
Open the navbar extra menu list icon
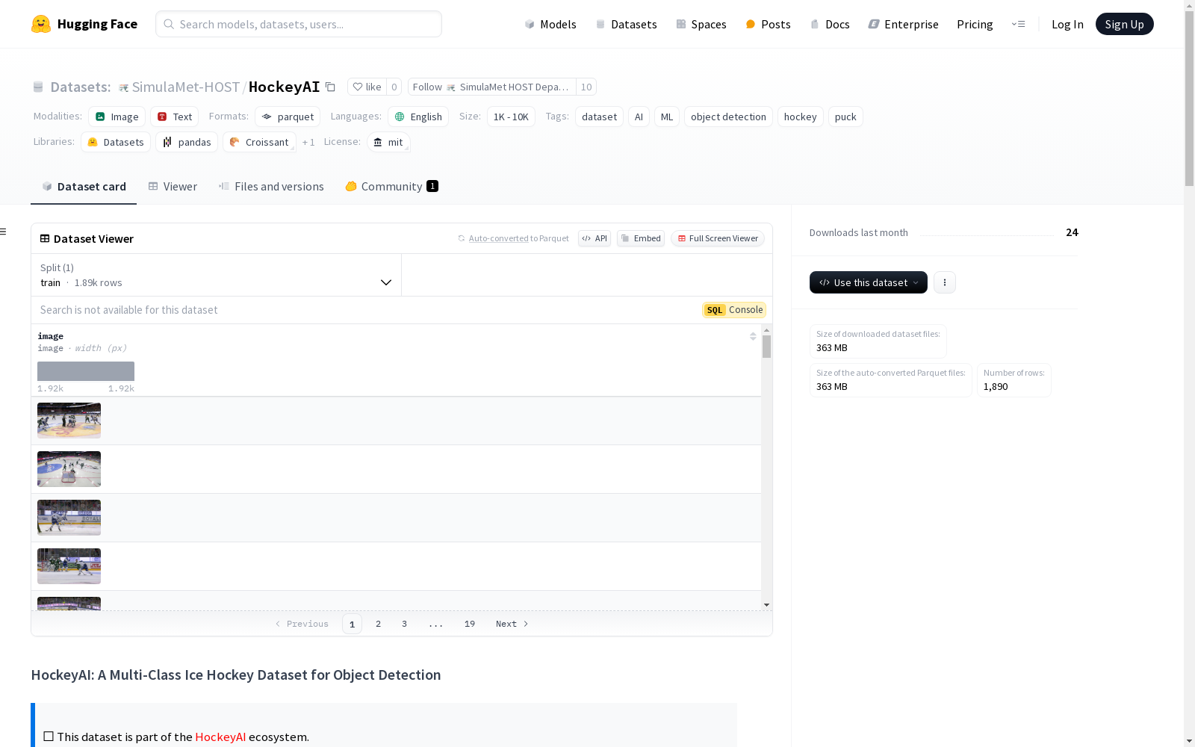(1018, 24)
